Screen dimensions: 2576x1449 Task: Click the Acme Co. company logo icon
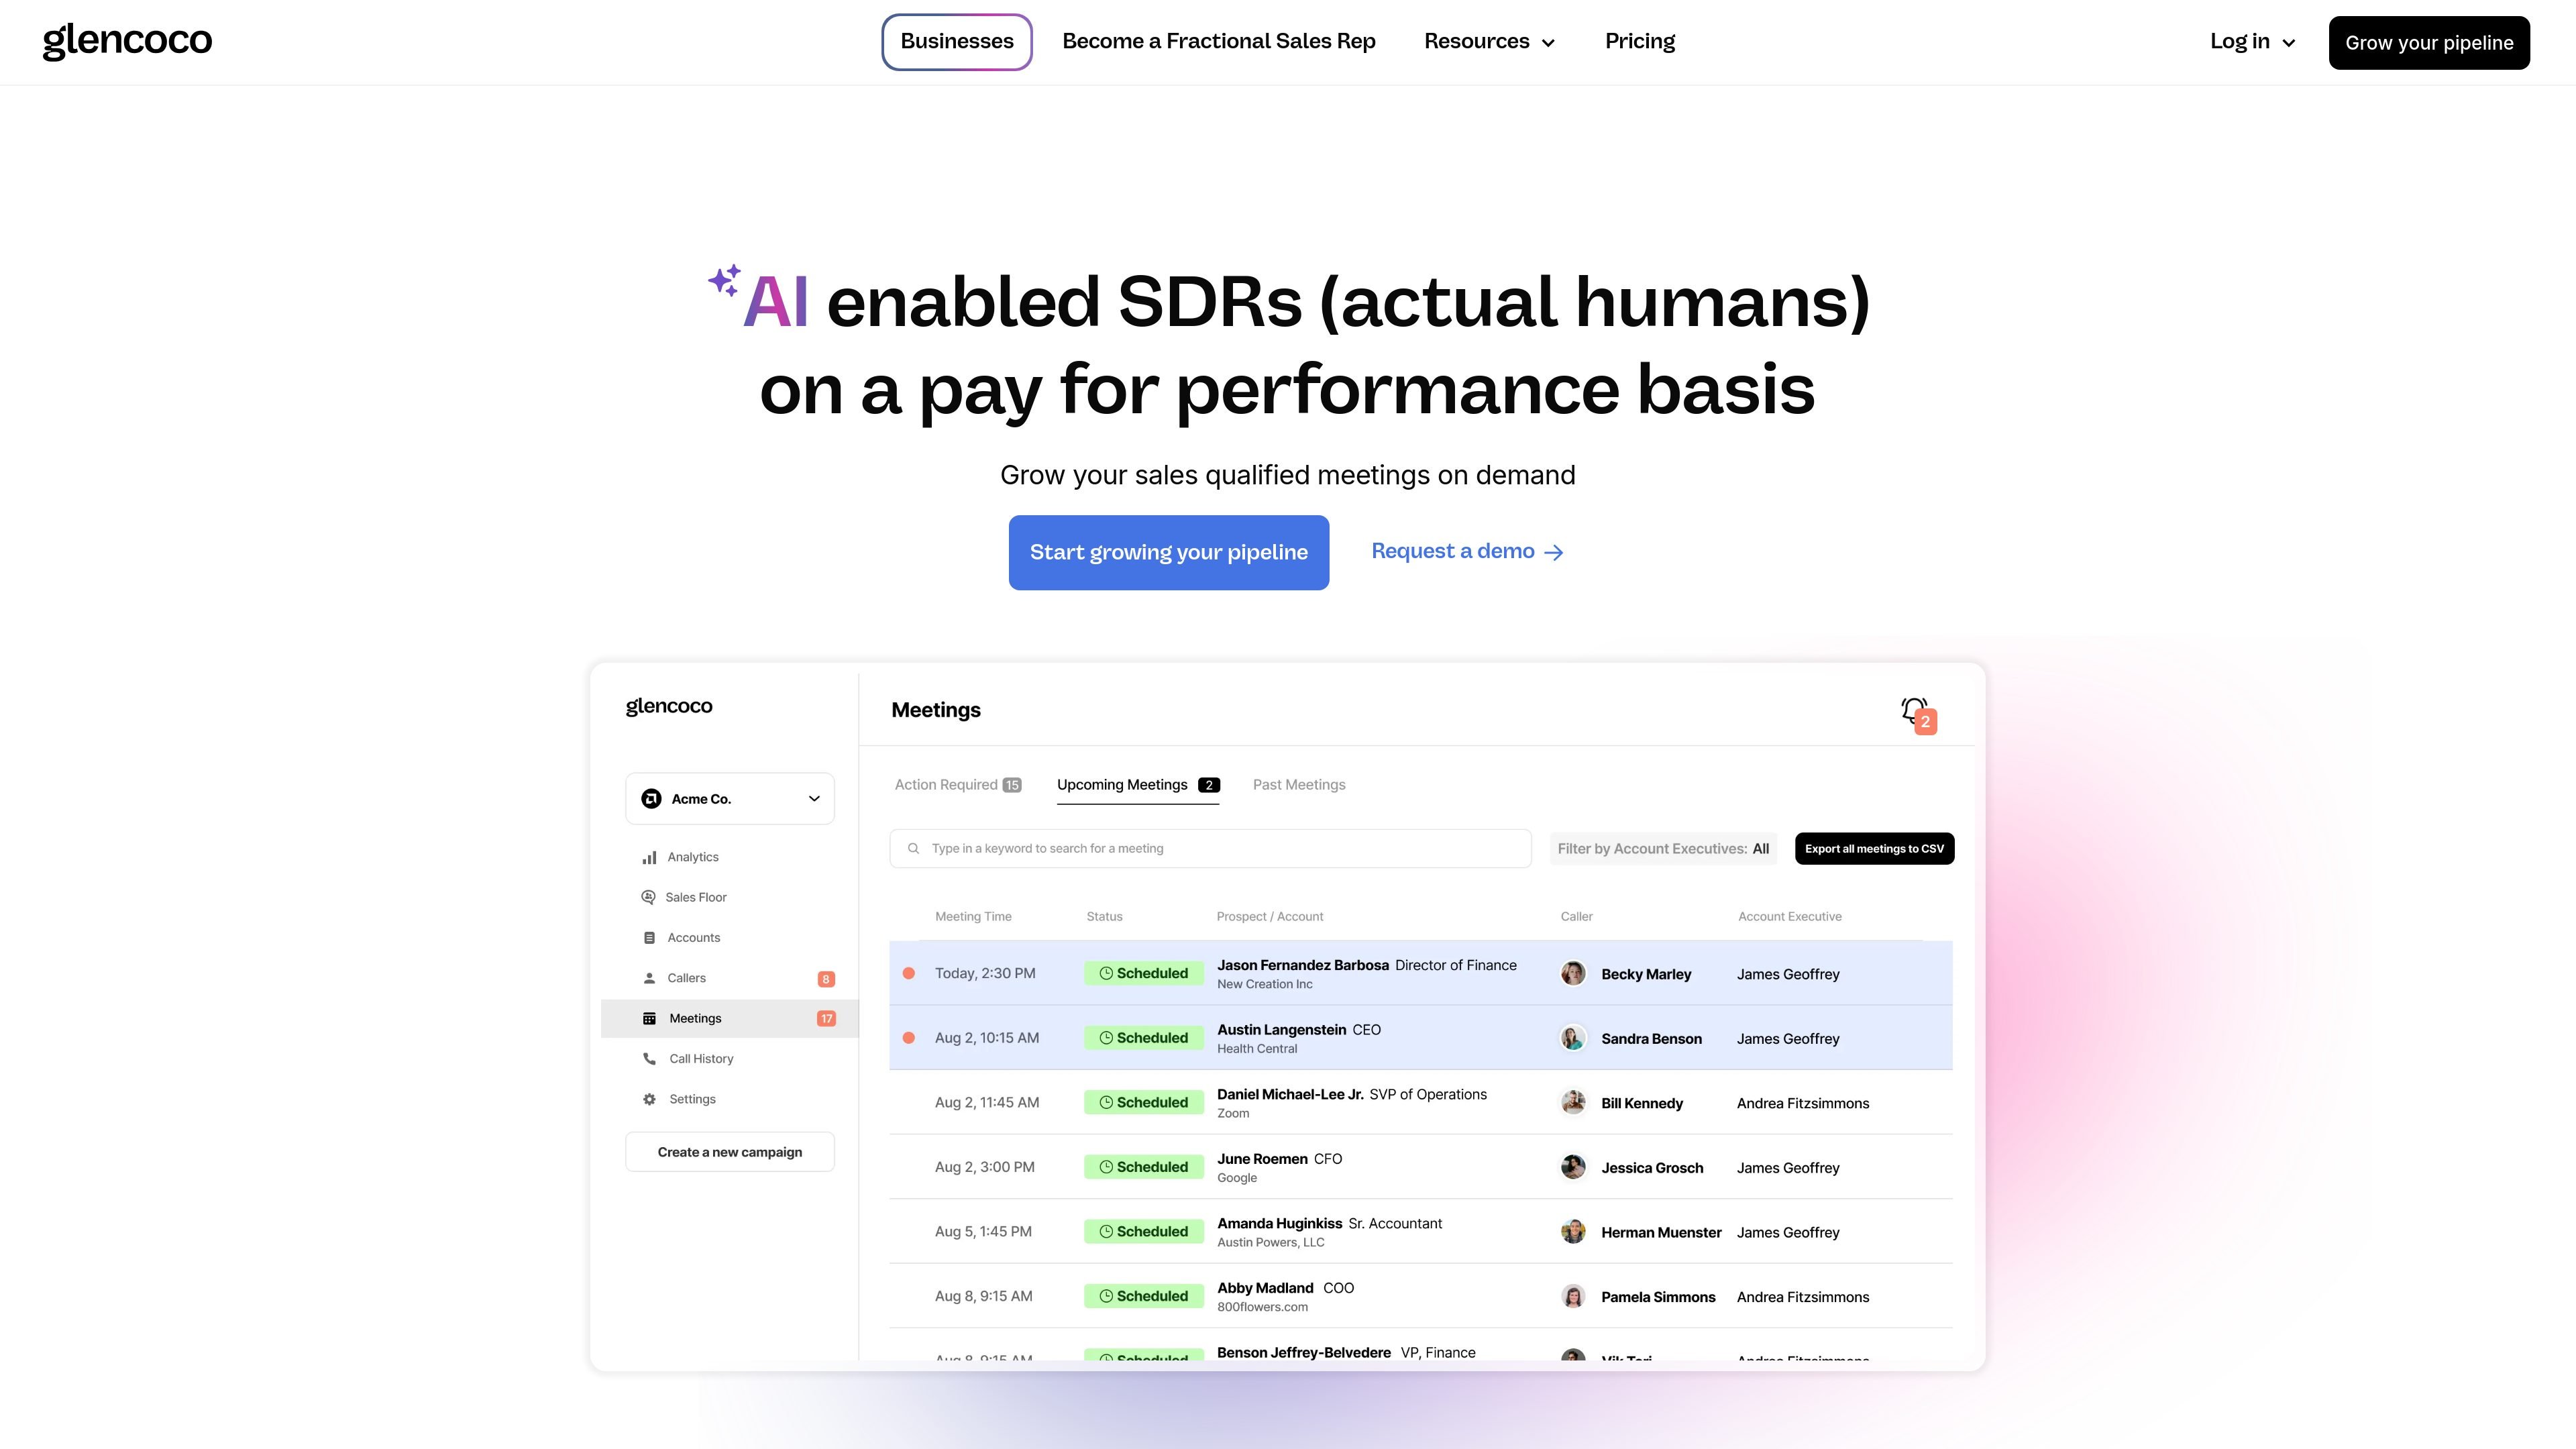[x=651, y=798]
